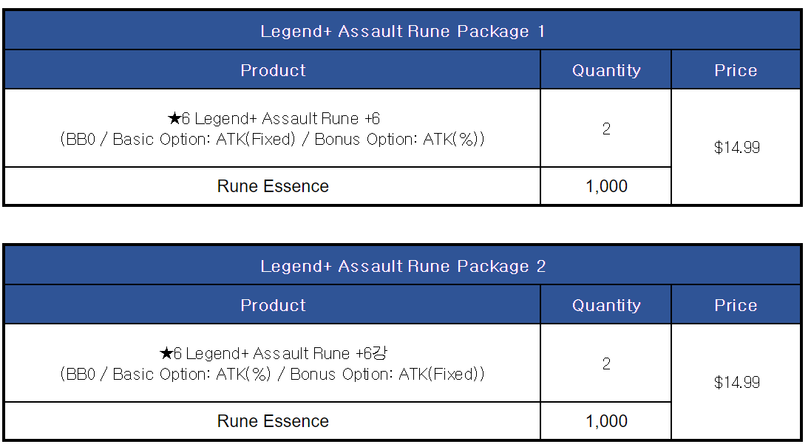
Task: Click the star icon in Package 2 product
Action: pos(166,354)
